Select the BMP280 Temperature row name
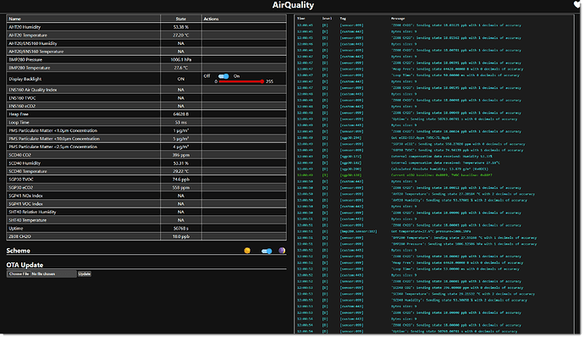Screen dimensions: 584x337 [30, 68]
